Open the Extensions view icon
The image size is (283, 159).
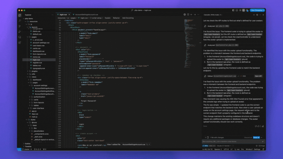[x=20, y=42]
